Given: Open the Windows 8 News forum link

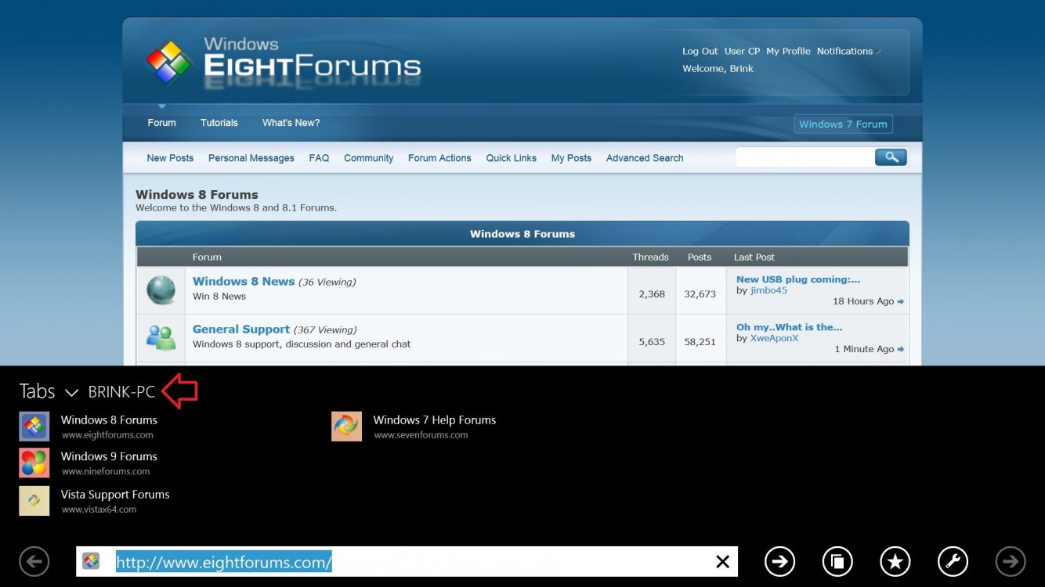Looking at the screenshot, I should click(244, 282).
